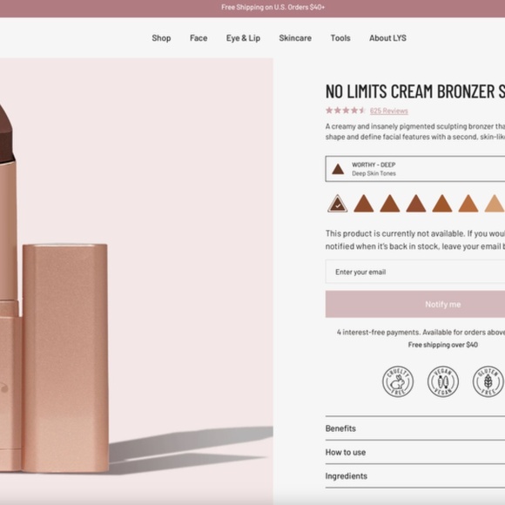Click the No Limits Cream Bronzer title
The image size is (505, 505).
pos(415,91)
